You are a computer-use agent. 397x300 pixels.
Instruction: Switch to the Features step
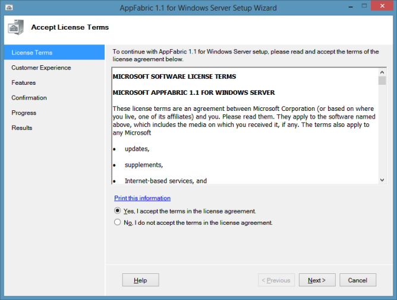click(x=24, y=83)
